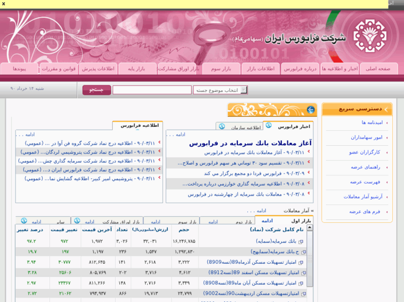Switch to بازار سوم trades tab

tap(188, 222)
